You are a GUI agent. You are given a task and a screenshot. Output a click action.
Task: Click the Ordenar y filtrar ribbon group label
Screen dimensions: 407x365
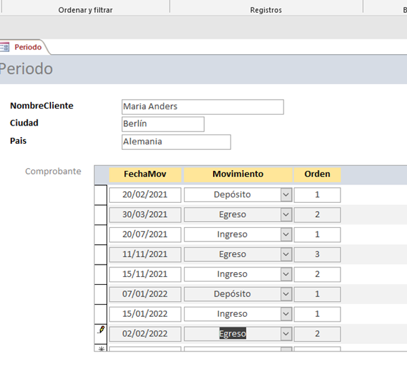[x=85, y=10]
